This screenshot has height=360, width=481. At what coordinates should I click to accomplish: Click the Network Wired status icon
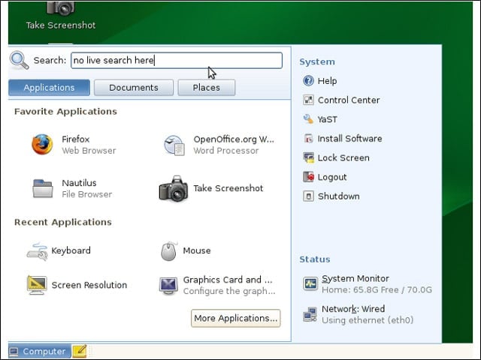click(310, 314)
